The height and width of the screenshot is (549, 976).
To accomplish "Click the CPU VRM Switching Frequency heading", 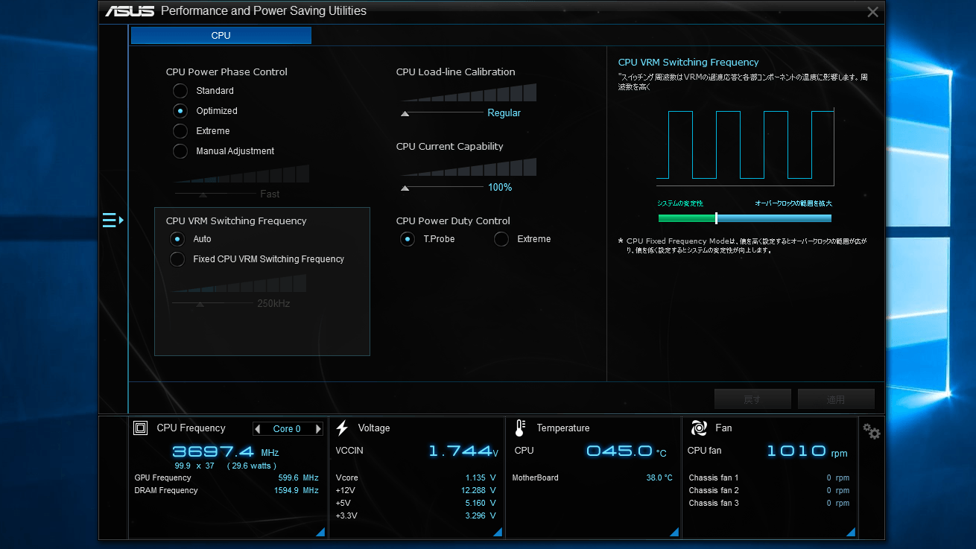I will click(236, 221).
